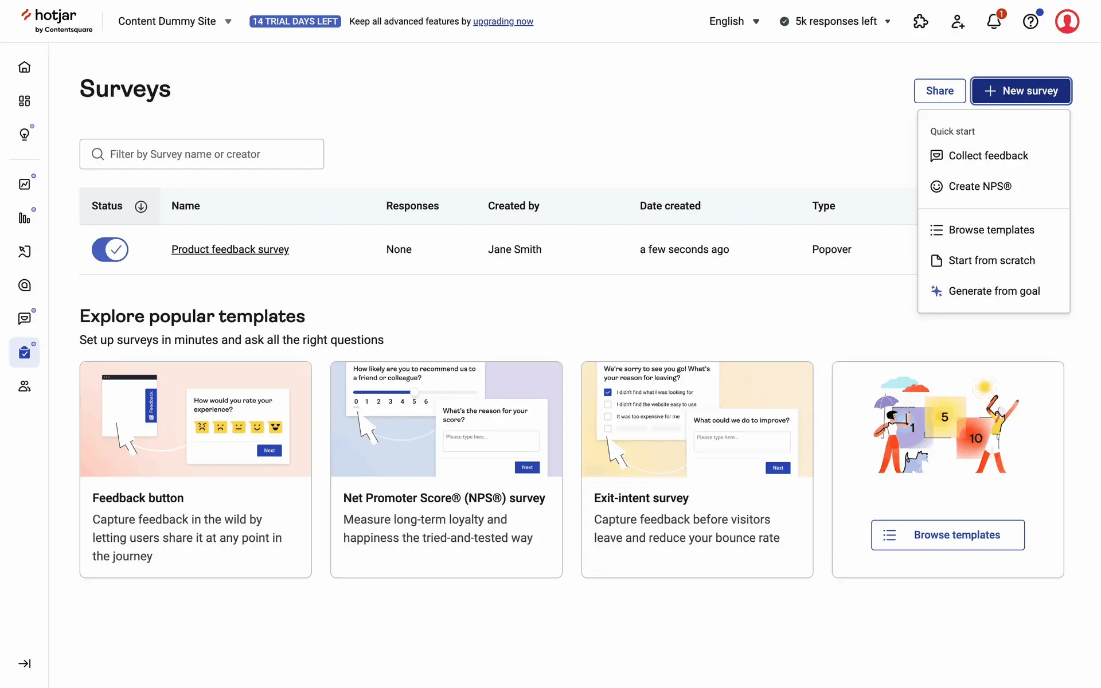
Task: Expand the sidebar with the arrow icon
Action: [x=24, y=663]
